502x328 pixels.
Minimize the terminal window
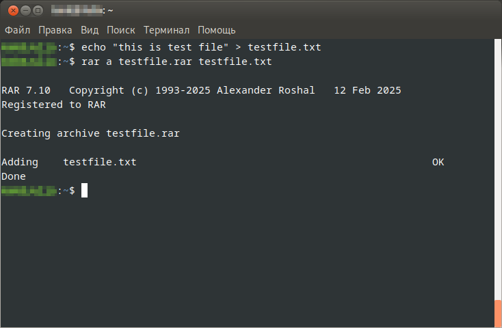(x=25, y=10)
